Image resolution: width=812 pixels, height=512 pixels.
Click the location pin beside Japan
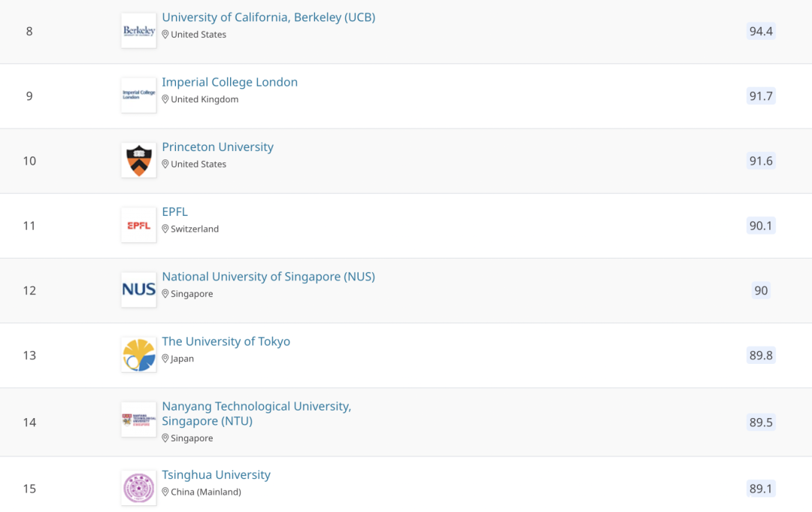point(165,359)
